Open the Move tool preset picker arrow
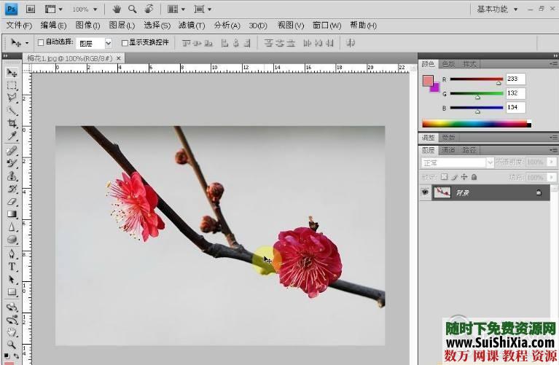559x365 pixels. click(x=27, y=43)
